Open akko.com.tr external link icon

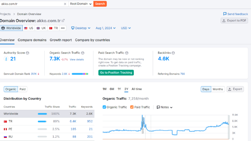(x=63, y=21)
